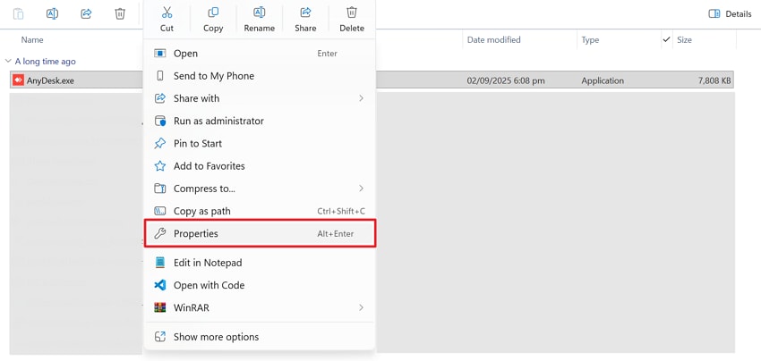Click trash Delete icon in Explorer toolbar
This screenshot has width=761, height=361.
[x=120, y=13]
